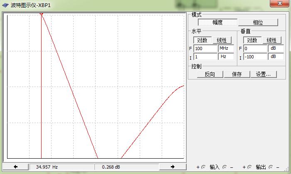Set vertical axis to 线性 (linear)
Viewport: 291px width, 174px height.
point(271,40)
